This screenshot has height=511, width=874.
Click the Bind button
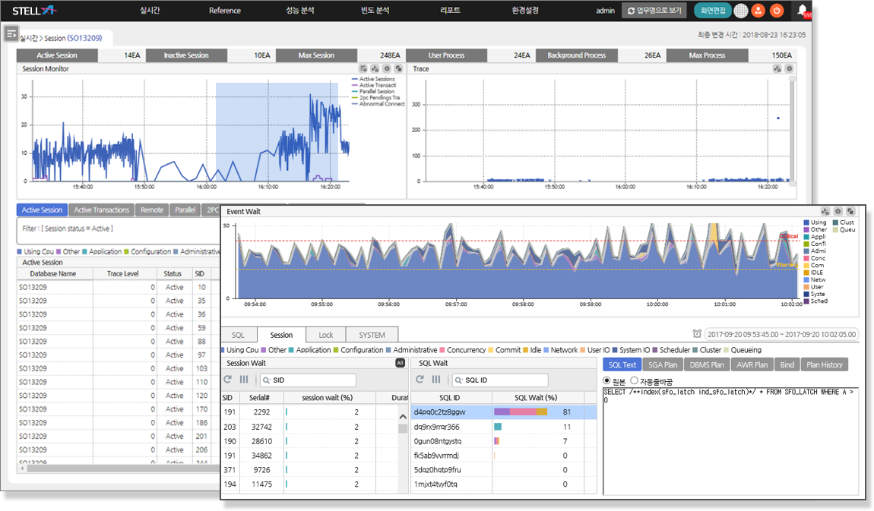pos(787,364)
